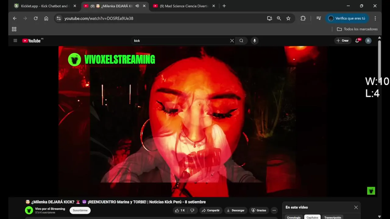Click the YouTube search magnifier button
390x219 pixels.
[241, 40]
